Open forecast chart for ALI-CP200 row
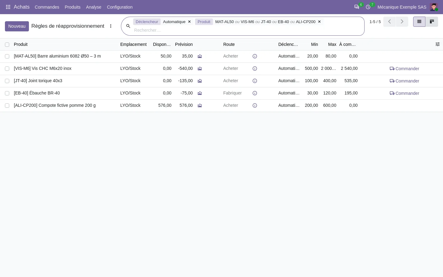This screenshot has width=443, height=277. click(x=200, y=106)
